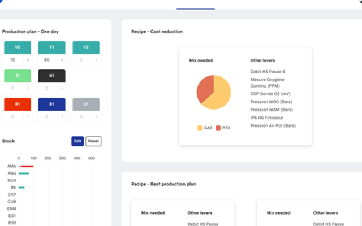Screen dimensions: 362x226
Task: Edit the G1 tonnage input field
Action: click(x=81, y=117)
